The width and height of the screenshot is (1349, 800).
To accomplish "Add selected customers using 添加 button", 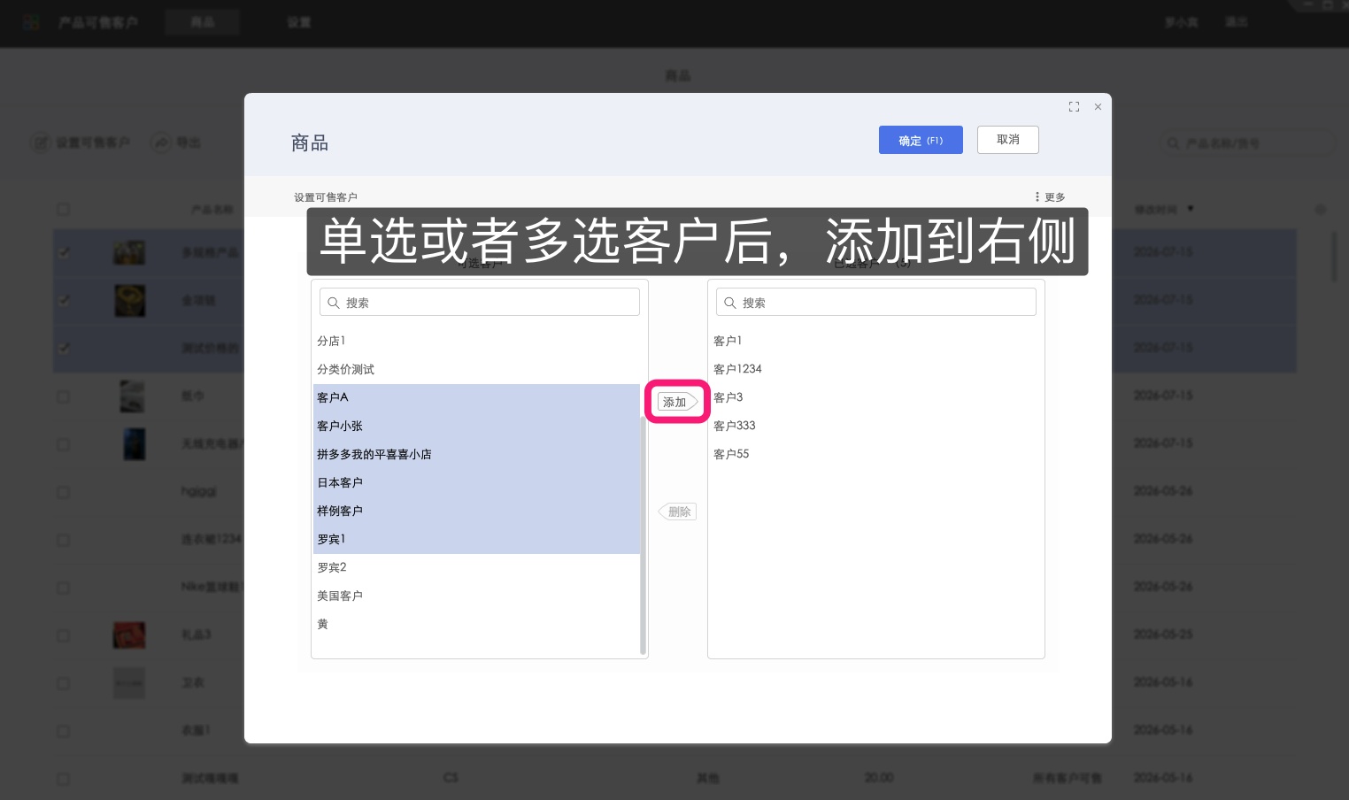I will coord(677,402).
